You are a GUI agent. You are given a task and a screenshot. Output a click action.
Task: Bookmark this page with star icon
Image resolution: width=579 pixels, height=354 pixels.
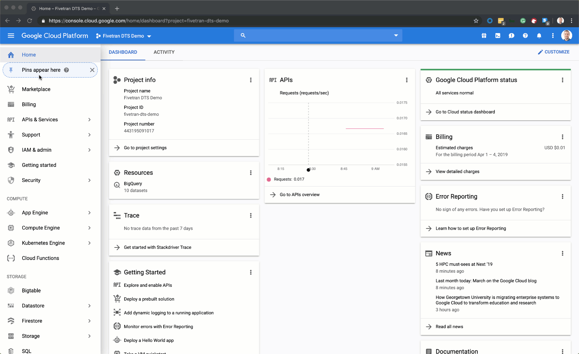pos(476,21)
